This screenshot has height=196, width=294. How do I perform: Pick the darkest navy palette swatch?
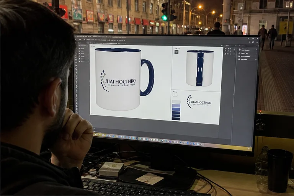pyautogui.click(x=176, y=119)
